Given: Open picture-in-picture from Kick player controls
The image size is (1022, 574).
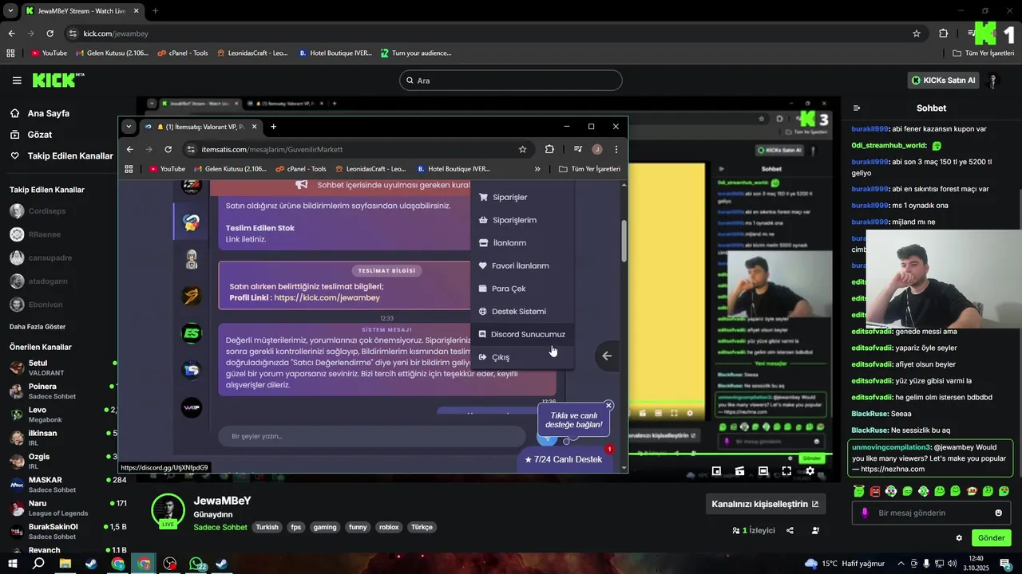Looking at the screenshot, I should tap(716, 471).
